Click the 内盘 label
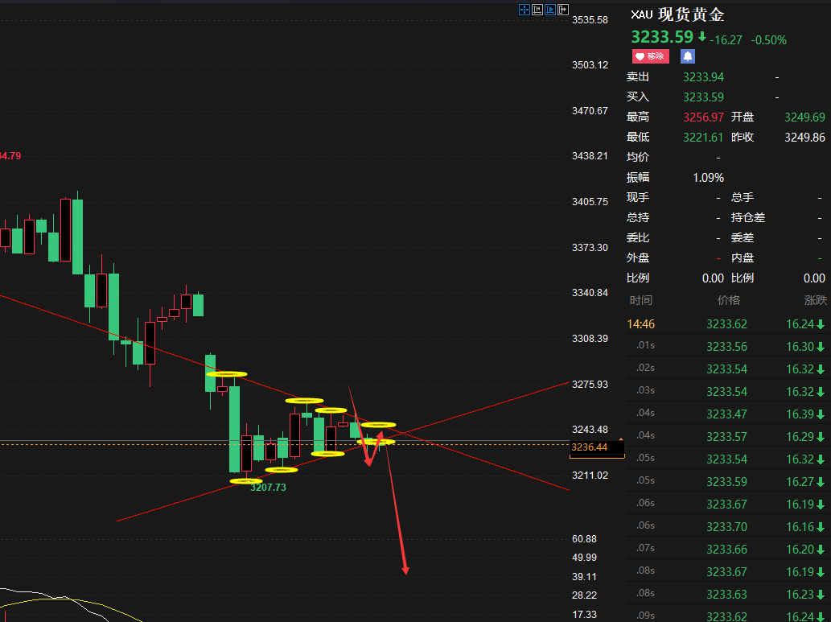Viewport: 831px width, 622px height. [742, 258]
